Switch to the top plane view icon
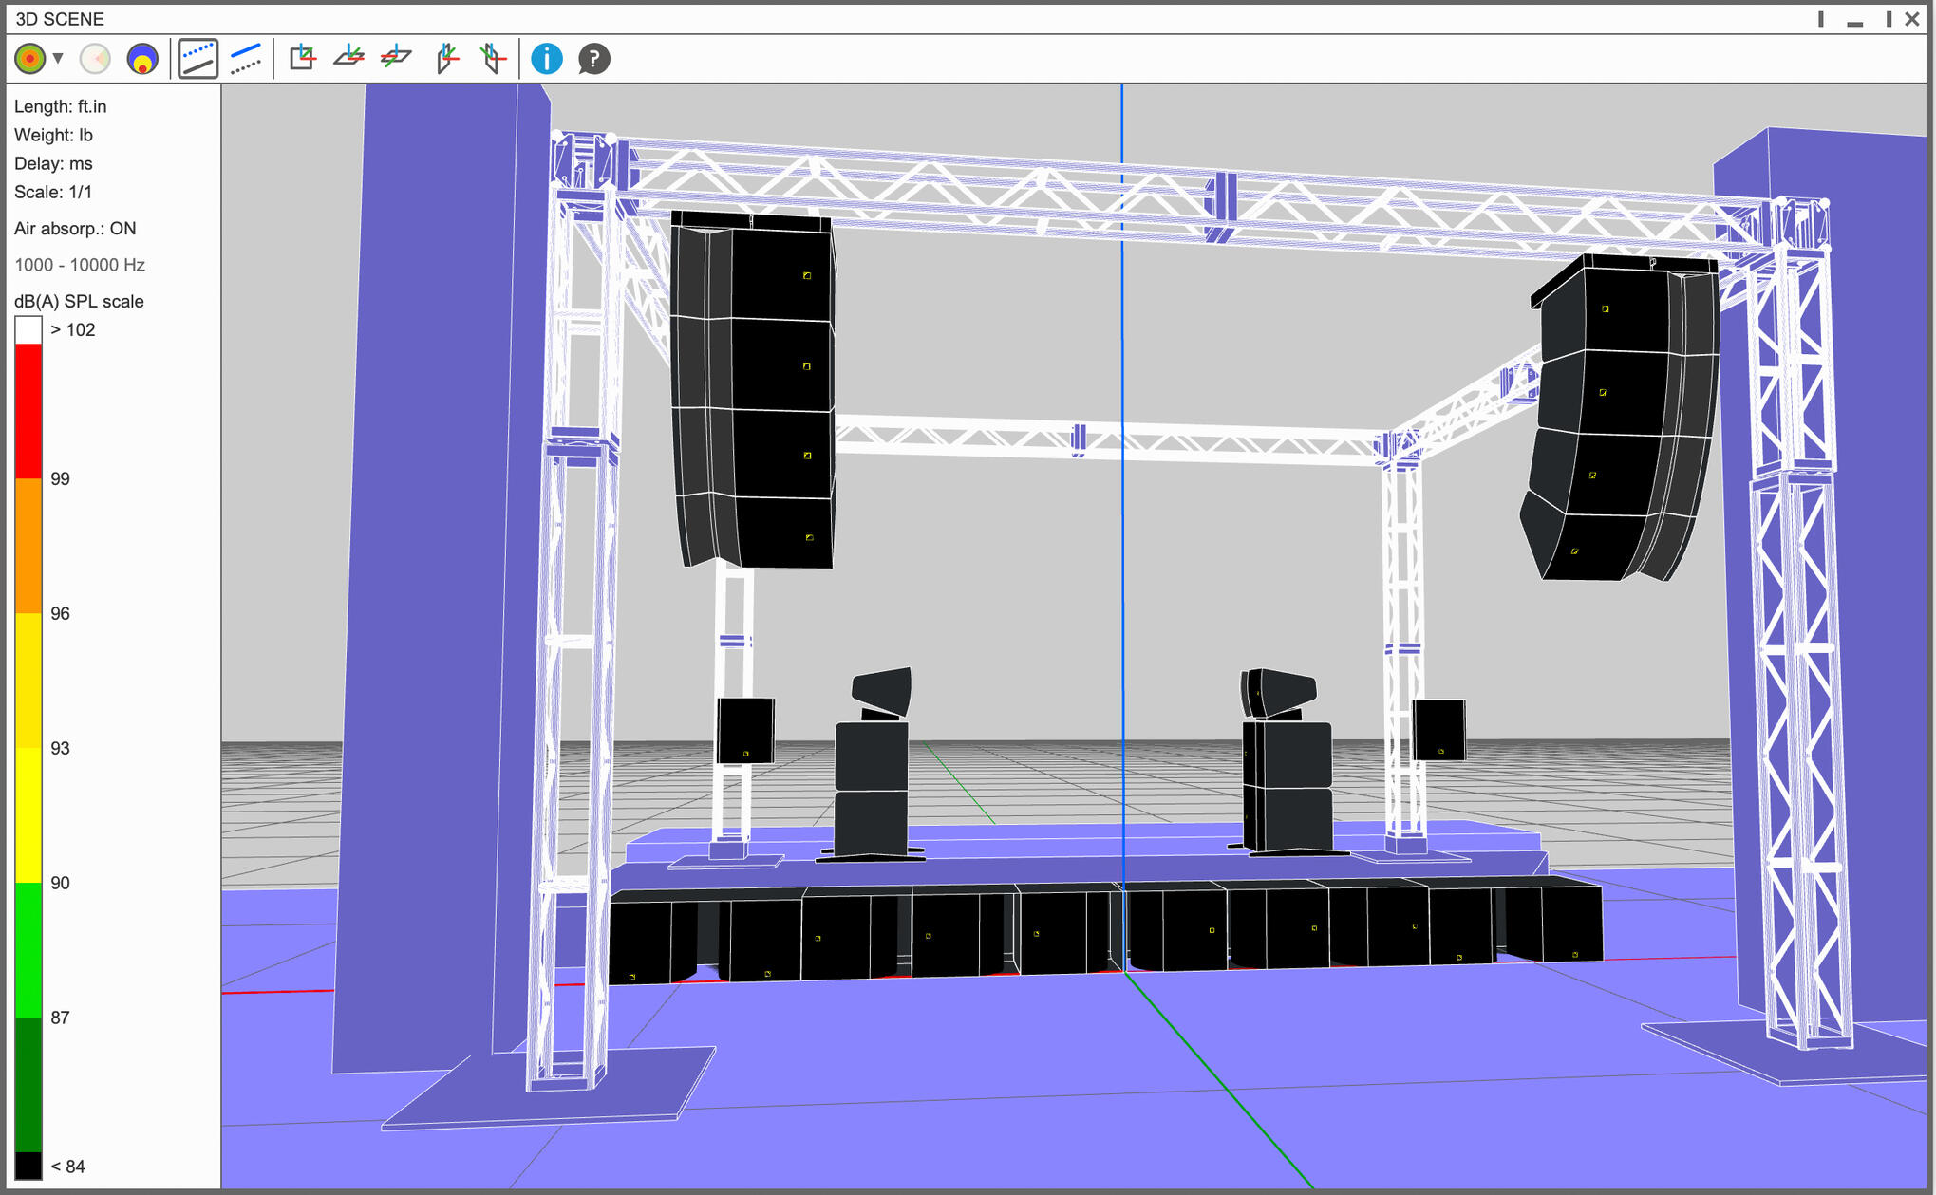This screenshot has width=1936, height=1195. [x=349, y=59]
